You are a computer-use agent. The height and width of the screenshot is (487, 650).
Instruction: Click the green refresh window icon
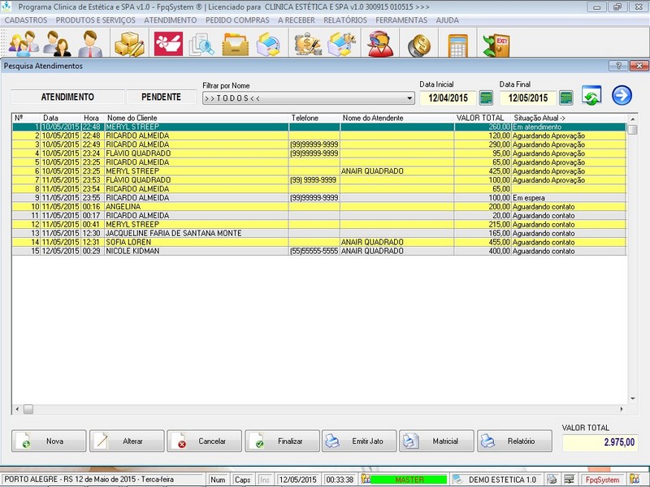click(592, 96)
